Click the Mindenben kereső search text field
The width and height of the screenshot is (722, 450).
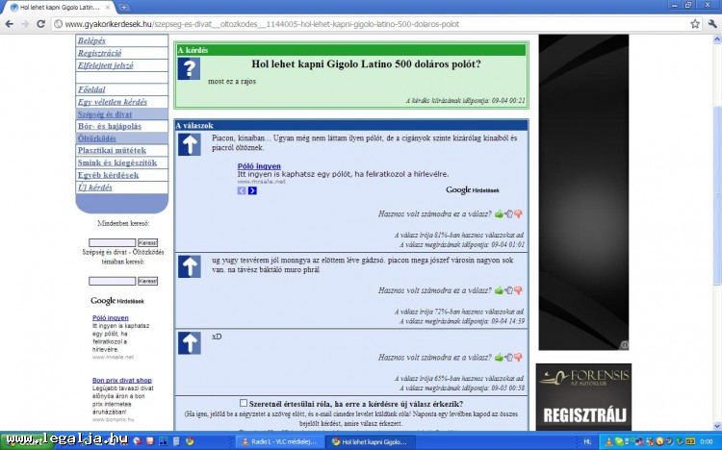(x=112, y=242)
